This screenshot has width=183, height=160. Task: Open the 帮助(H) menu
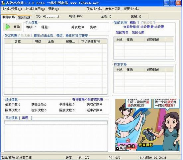click(x=53, y=9)
